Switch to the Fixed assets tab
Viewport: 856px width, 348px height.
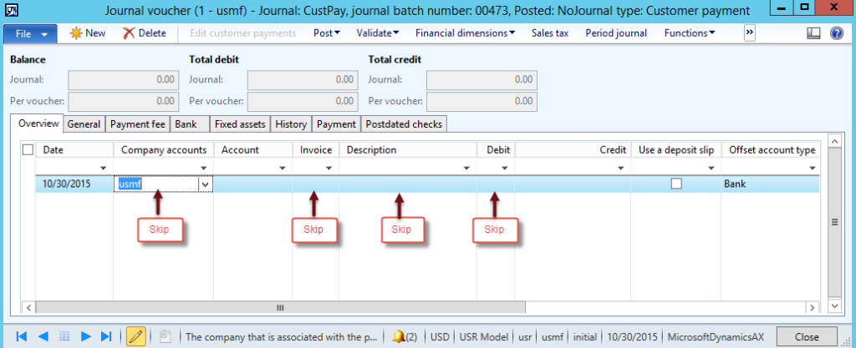[x=240, y=124]
